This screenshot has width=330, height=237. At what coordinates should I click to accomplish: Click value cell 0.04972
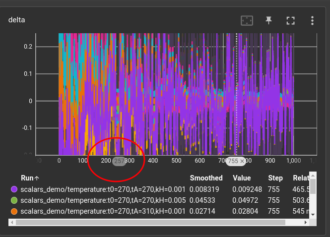[x=245, y=200]
